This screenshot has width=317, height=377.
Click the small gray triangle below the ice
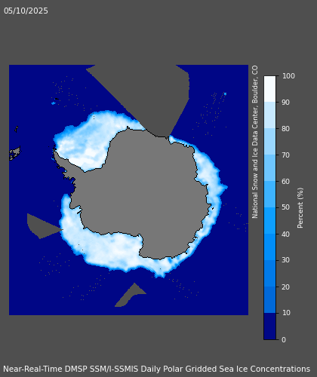pos(131,296)
